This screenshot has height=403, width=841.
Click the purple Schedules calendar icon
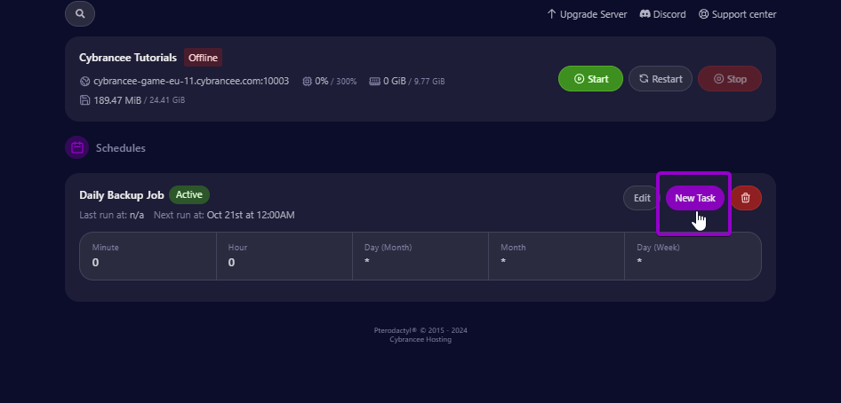coord(76,147)
